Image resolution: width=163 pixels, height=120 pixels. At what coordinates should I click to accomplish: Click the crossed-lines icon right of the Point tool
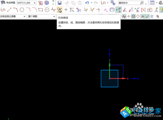pos(72,10)
